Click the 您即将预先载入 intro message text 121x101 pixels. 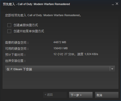click(43, 15)
